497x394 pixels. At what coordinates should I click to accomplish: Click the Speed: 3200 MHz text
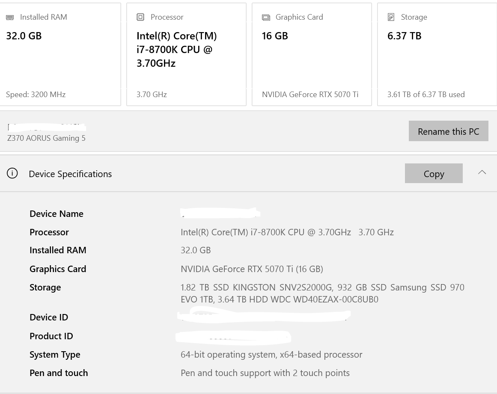(36, 95)
